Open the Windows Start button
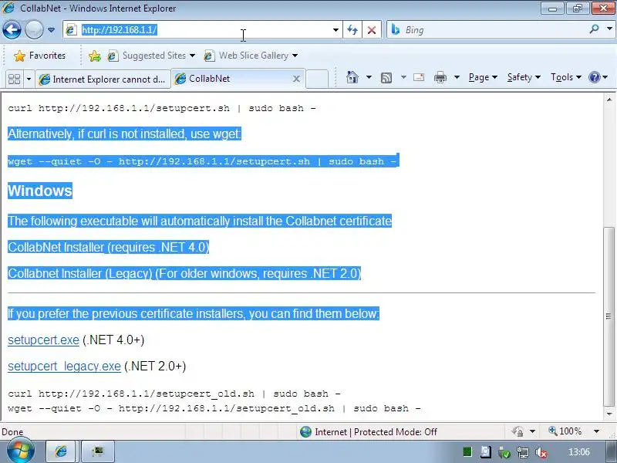The image size is (617, 463). coord(21,451)
